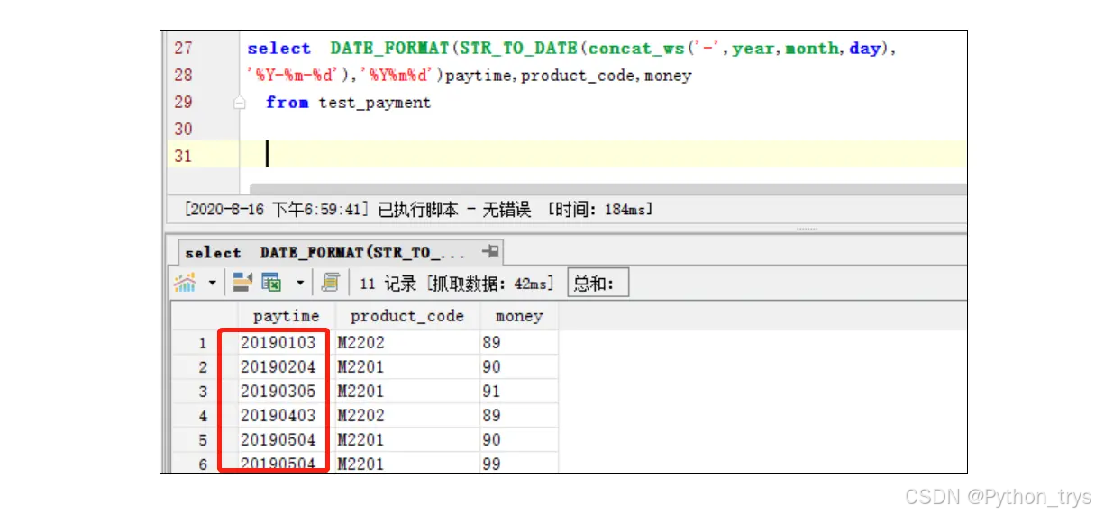
Task: Expand the dropdown arrow beside the Excel export icon
Action: tap(300, 284)
